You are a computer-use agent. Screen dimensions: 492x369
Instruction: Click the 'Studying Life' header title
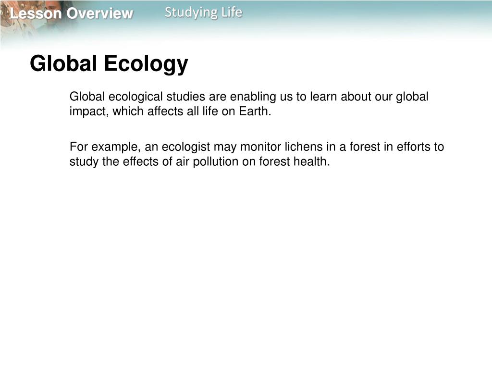coord(203,12)
